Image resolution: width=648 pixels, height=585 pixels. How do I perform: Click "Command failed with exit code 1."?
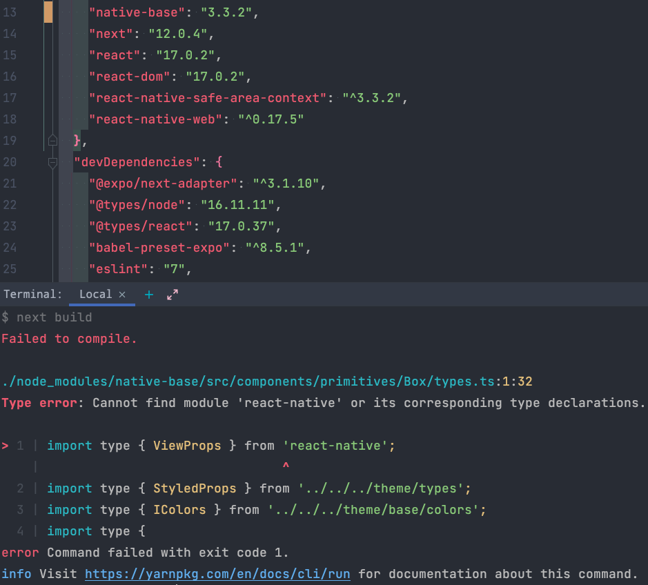click(x=168, y=553)
